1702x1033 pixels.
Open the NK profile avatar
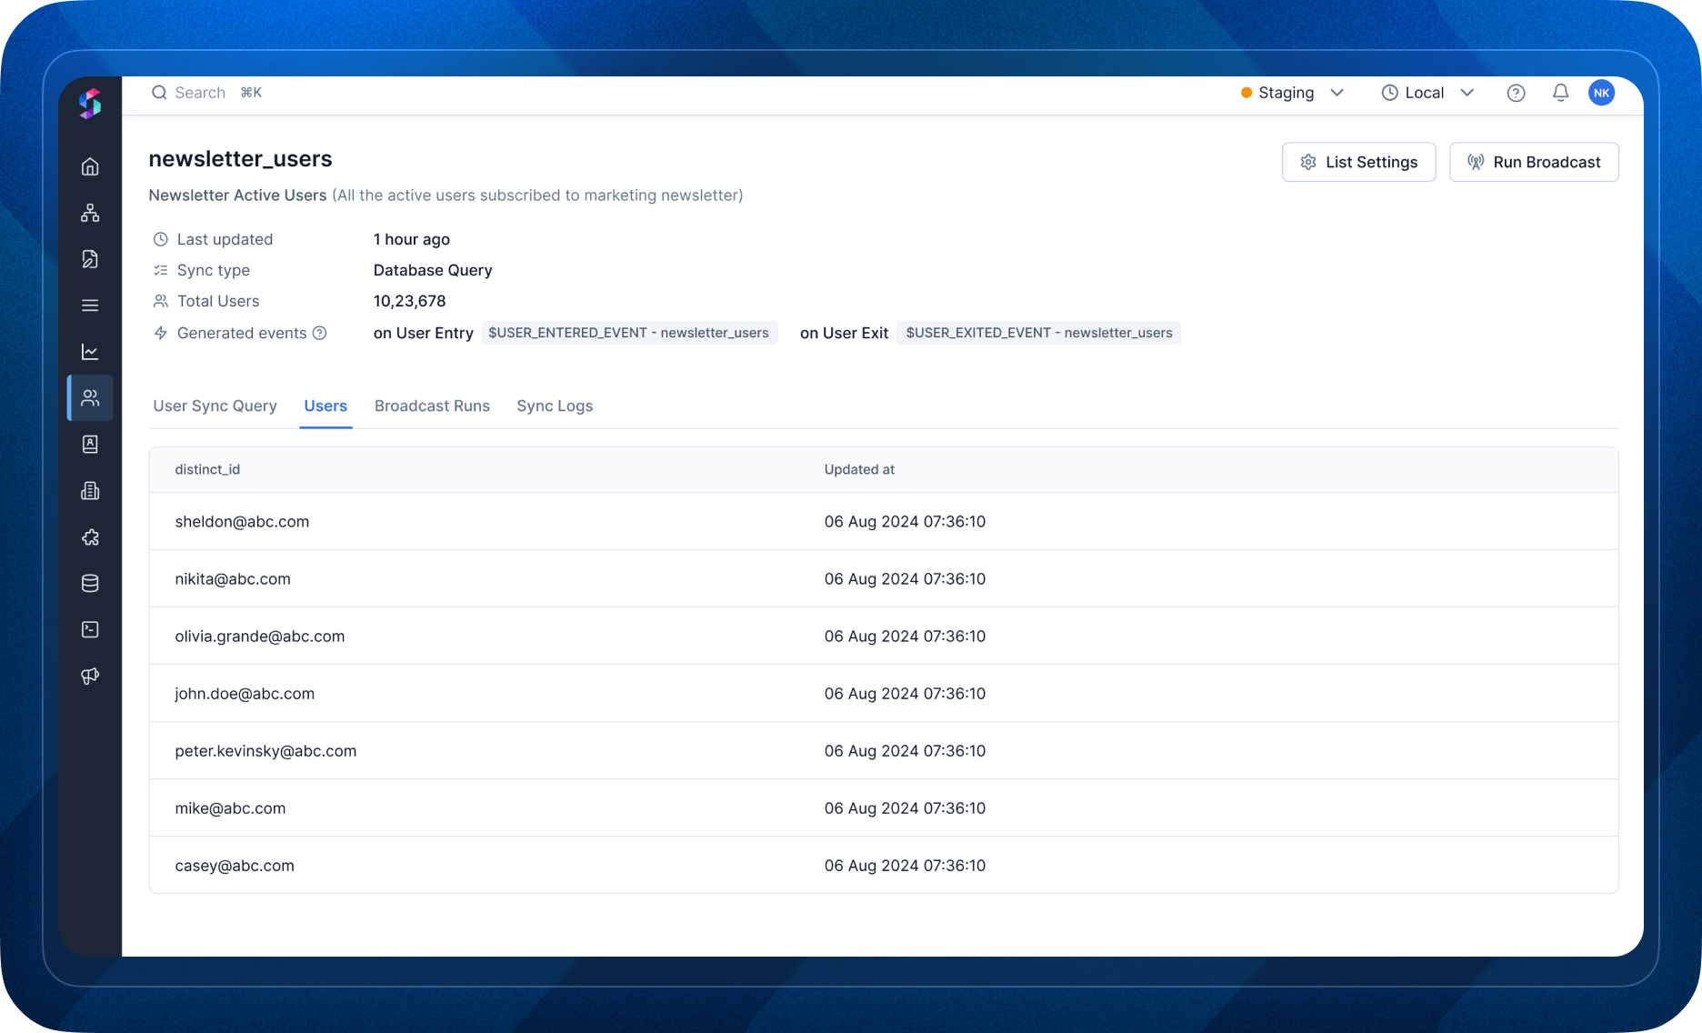[1601, 93]
